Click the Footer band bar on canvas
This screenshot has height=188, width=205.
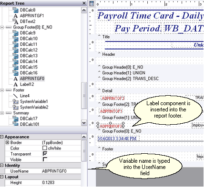tap(150, 149)
